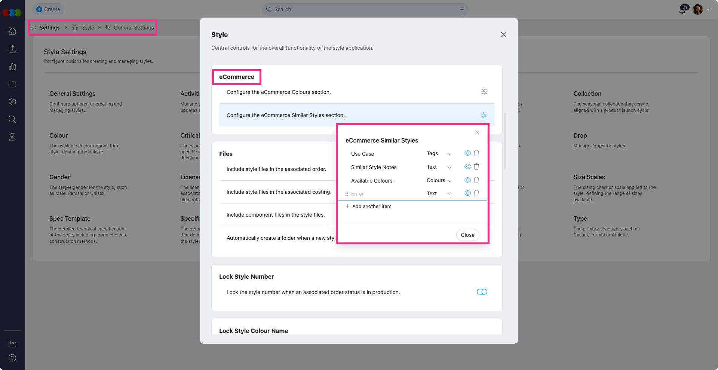Viewport: 718px width, 370px height.
Task: Toggle visibility of Use Case field
Action: 467,153
